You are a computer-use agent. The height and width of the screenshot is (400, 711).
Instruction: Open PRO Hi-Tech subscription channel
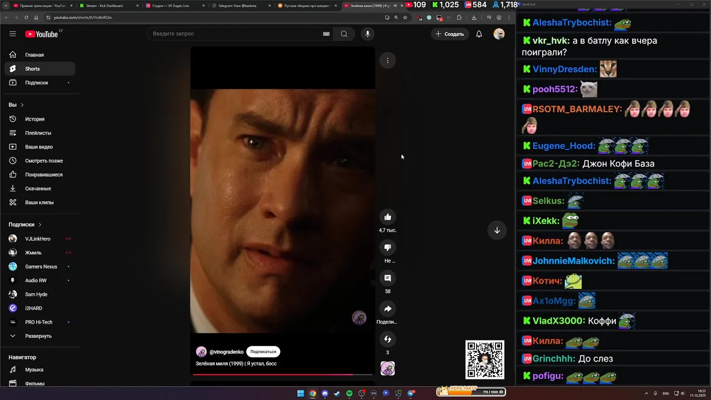39,322
